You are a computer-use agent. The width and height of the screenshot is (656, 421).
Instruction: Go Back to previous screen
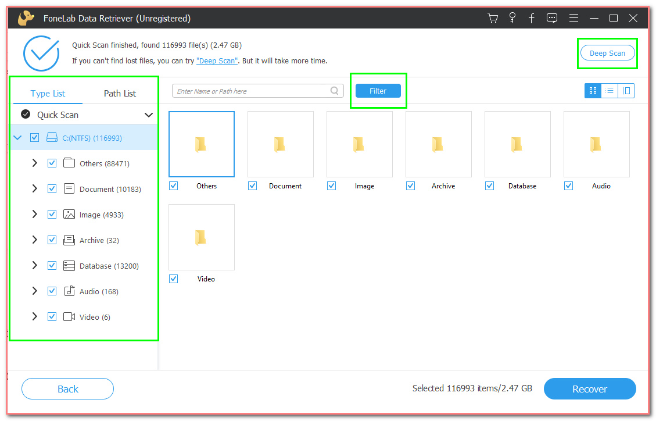pyautogui.click(x=68, y=389)
